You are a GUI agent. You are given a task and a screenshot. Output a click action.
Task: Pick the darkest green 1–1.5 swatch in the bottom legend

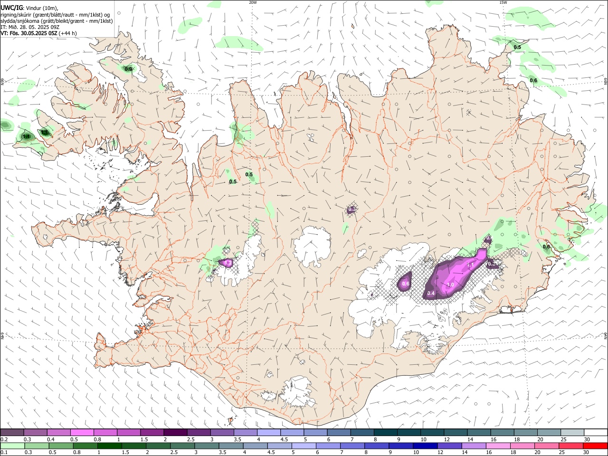coord(109,446)
